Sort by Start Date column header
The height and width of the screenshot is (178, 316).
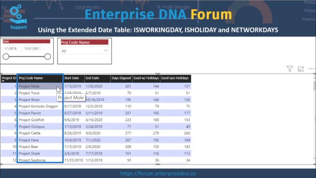pyautogui.click(x=73, y=78)
